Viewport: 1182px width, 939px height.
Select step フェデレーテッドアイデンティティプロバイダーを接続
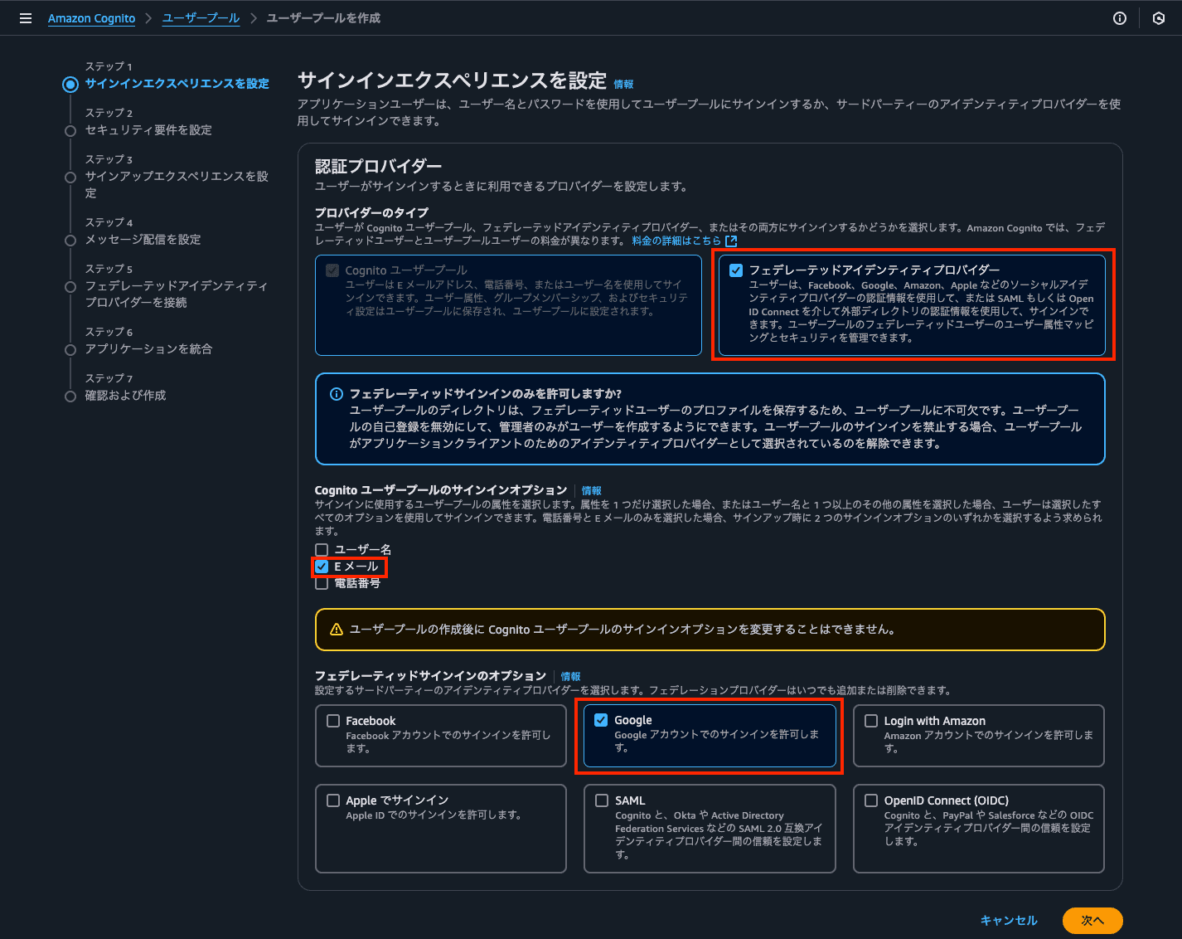point(177,294)
